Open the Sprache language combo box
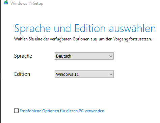 coord(84,56)
